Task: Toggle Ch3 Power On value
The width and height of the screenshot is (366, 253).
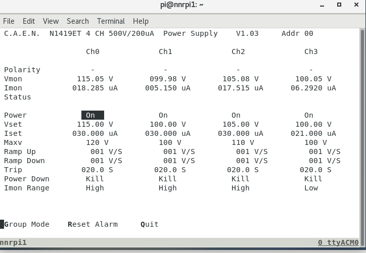Action: [308, 115]
